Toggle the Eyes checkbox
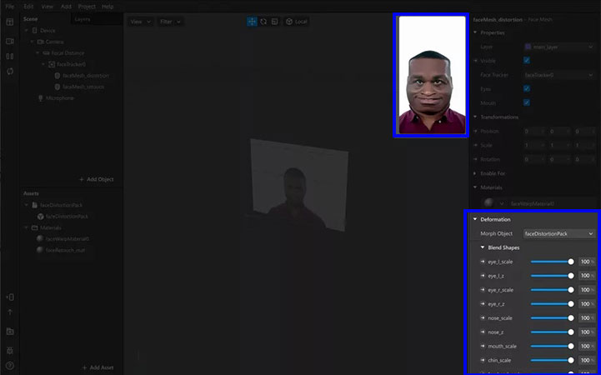The height and width of the screenshot is (375, 601). click(527, 88)
